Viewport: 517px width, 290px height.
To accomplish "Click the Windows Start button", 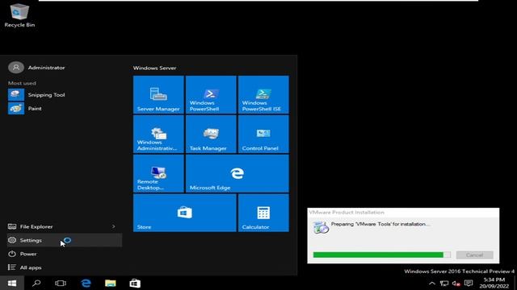I will pyautogui.click(x=12, y=283).
